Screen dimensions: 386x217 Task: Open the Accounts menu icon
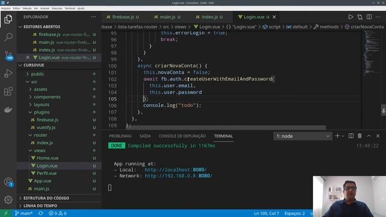click(8, 182)
